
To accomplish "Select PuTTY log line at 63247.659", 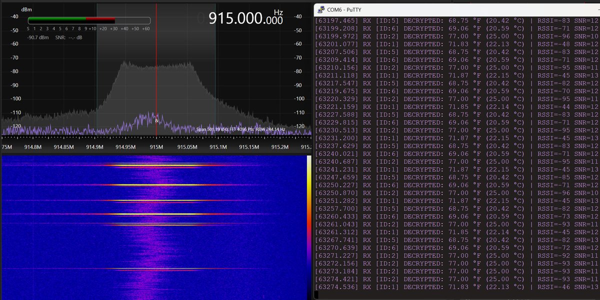I will [x=456, y=177].
